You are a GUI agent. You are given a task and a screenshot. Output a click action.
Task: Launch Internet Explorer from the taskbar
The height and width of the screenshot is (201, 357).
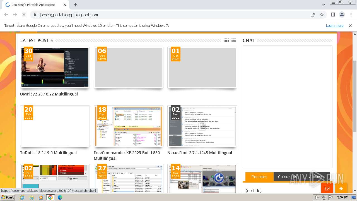[22, 197]
